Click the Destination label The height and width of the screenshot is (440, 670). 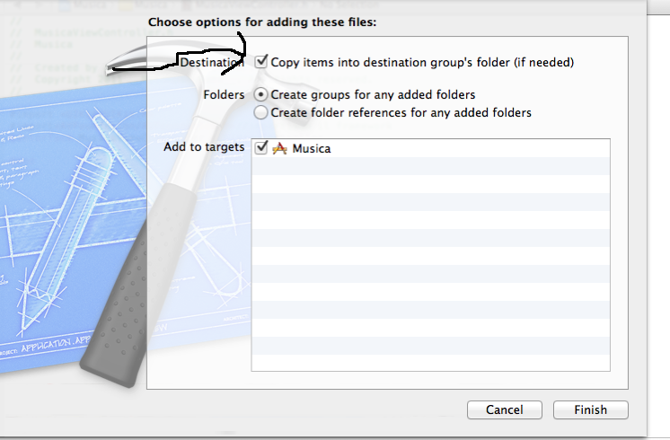click(212, 62)
